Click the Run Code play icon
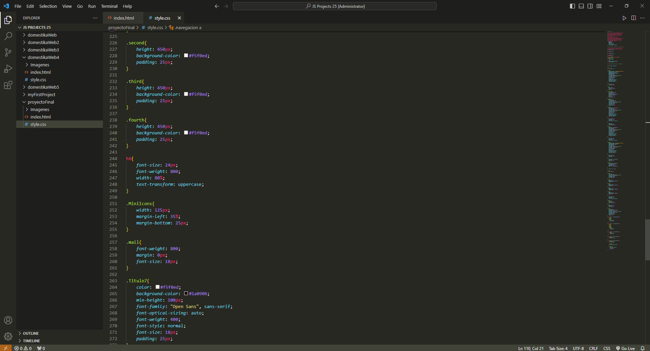This screenshot has width=650, height=351. point(624,18)
